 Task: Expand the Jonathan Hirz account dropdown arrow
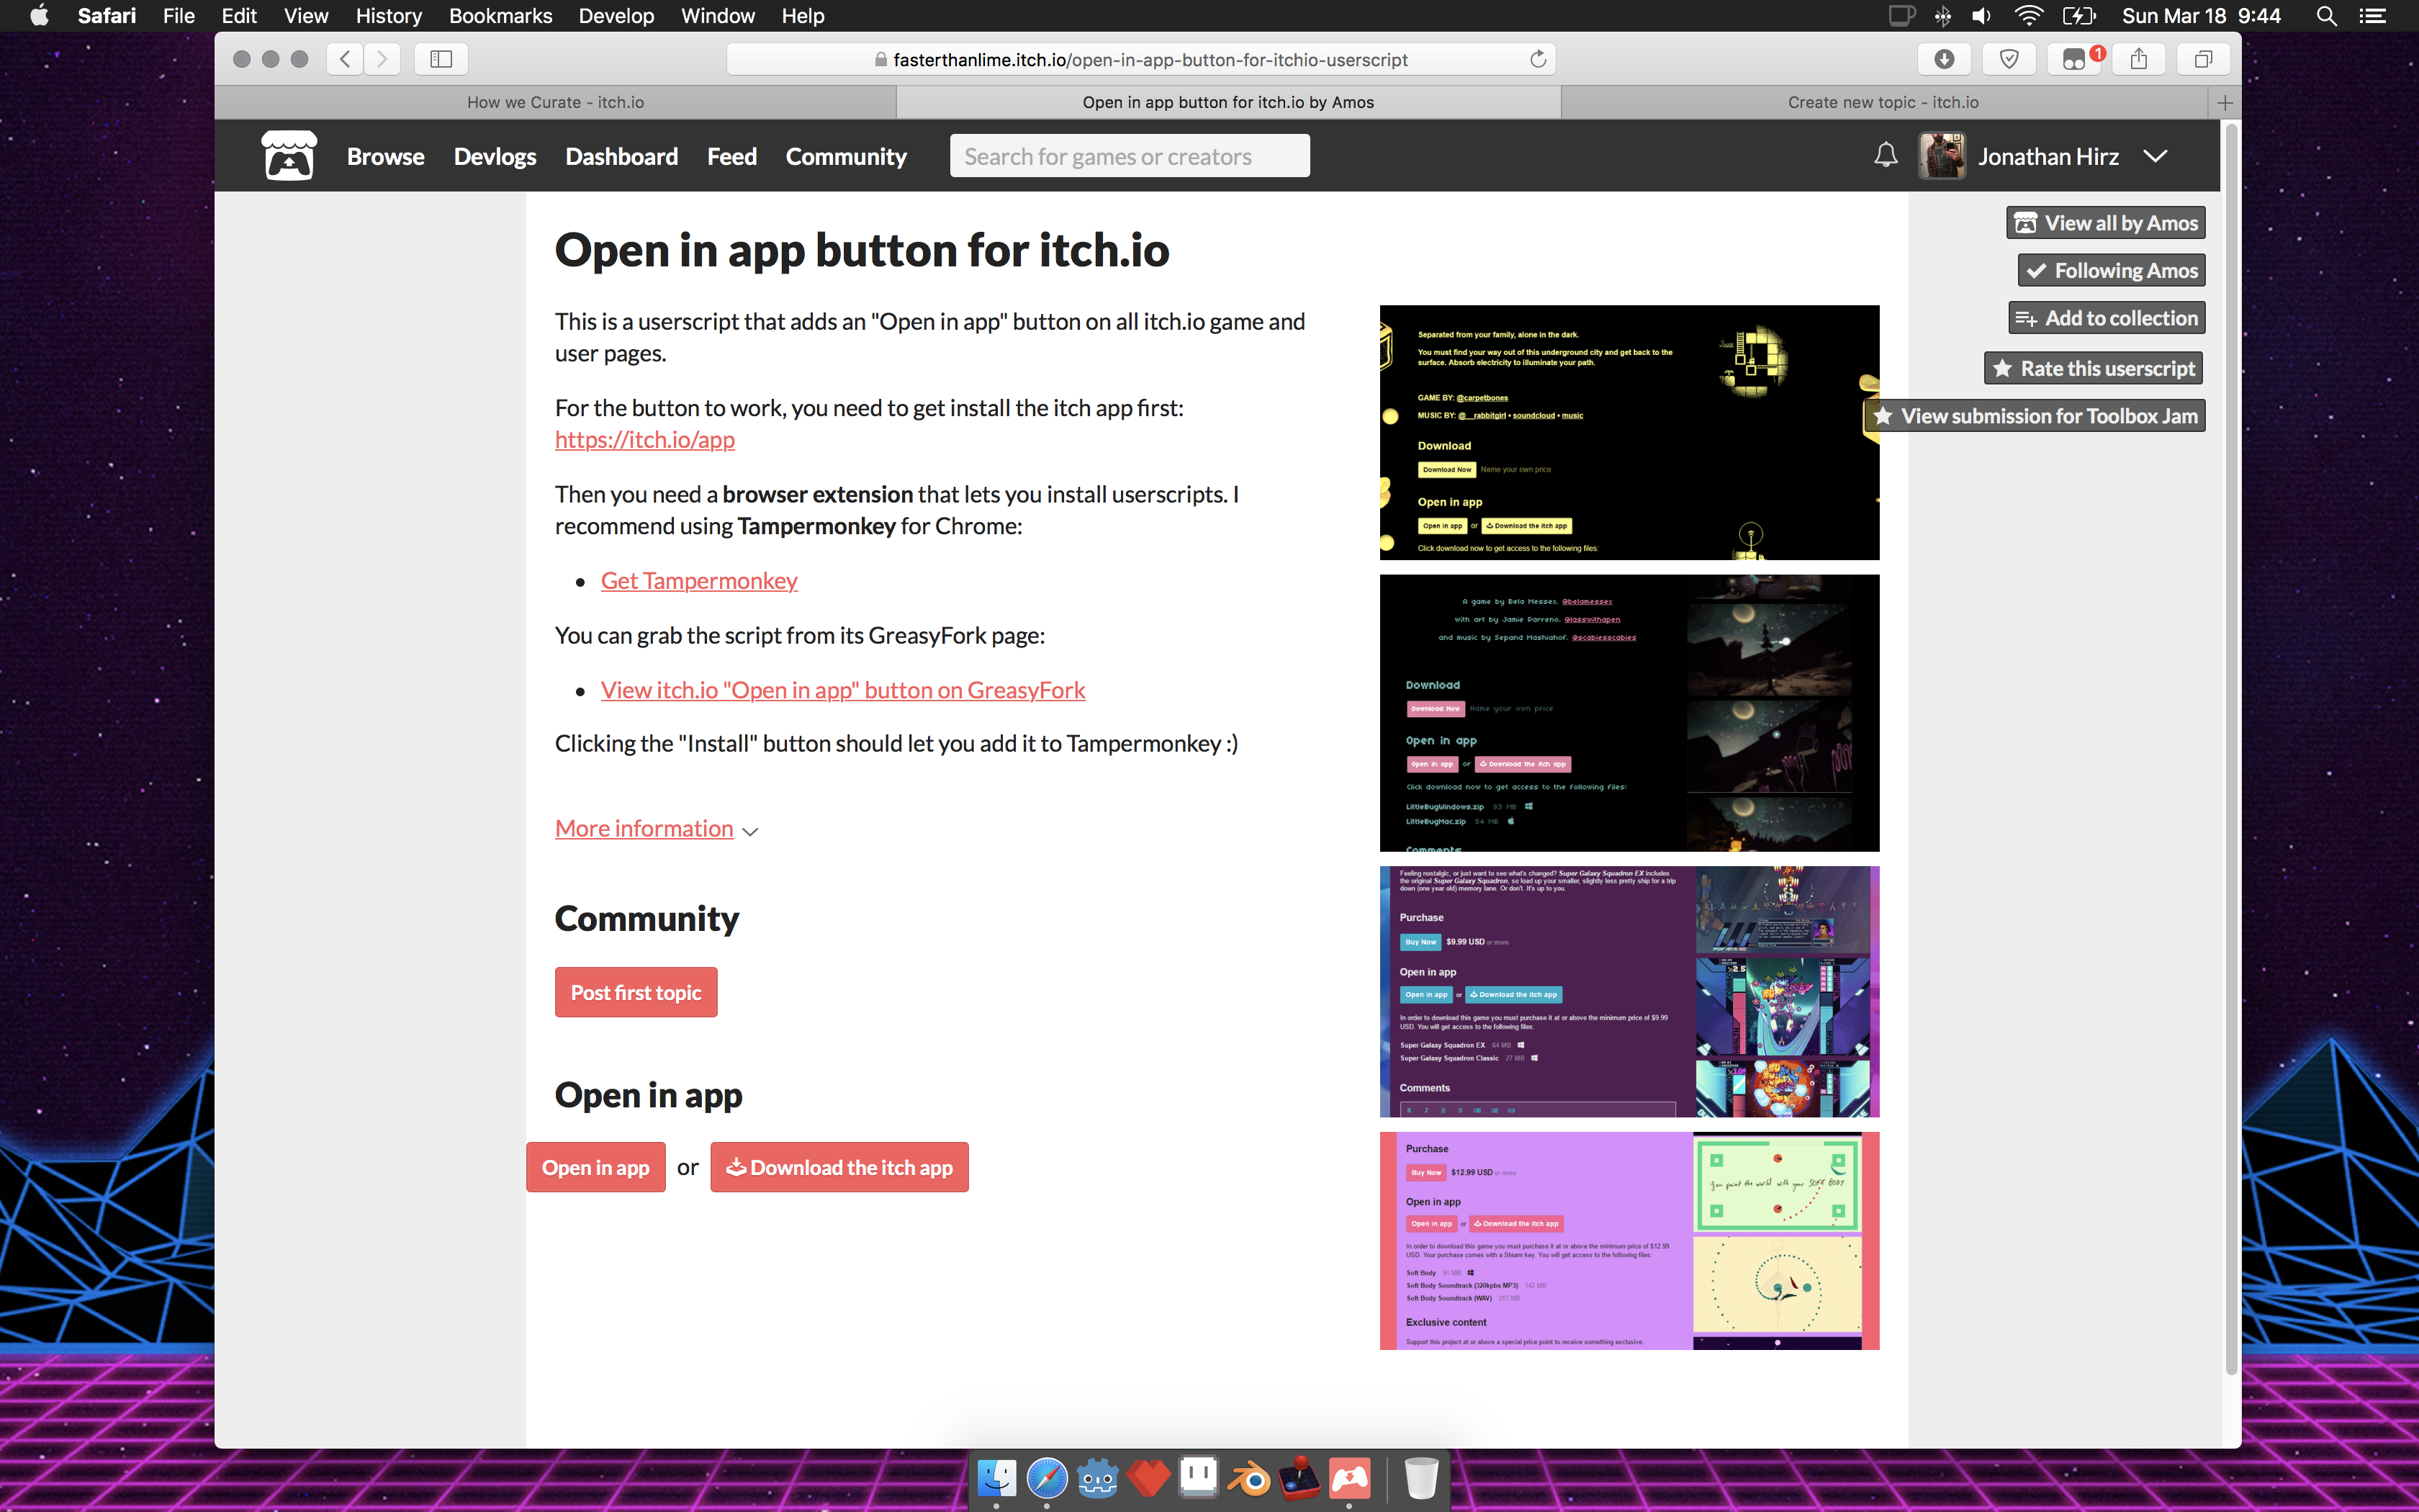pos(2155,156)
